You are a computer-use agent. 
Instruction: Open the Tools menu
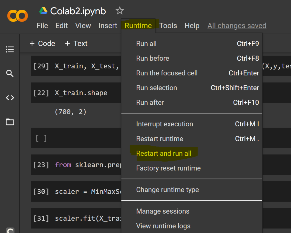[x=168, y=26]
